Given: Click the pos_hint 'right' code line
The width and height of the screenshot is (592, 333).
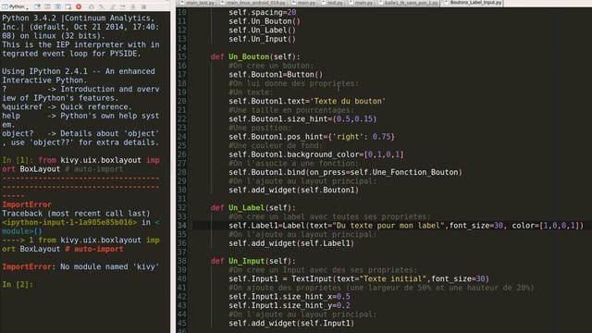Looking at the screenshot, I should (312, 137).
